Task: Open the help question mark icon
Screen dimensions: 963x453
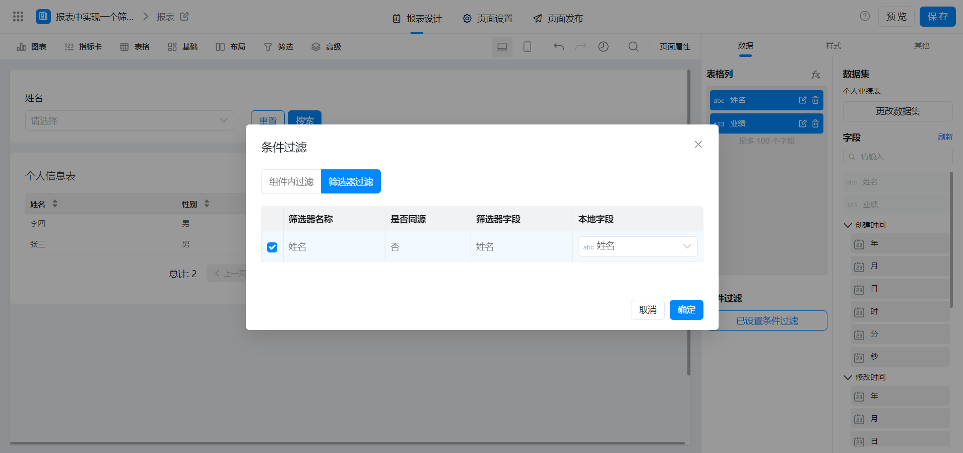Action: click(x=865, y=16)
